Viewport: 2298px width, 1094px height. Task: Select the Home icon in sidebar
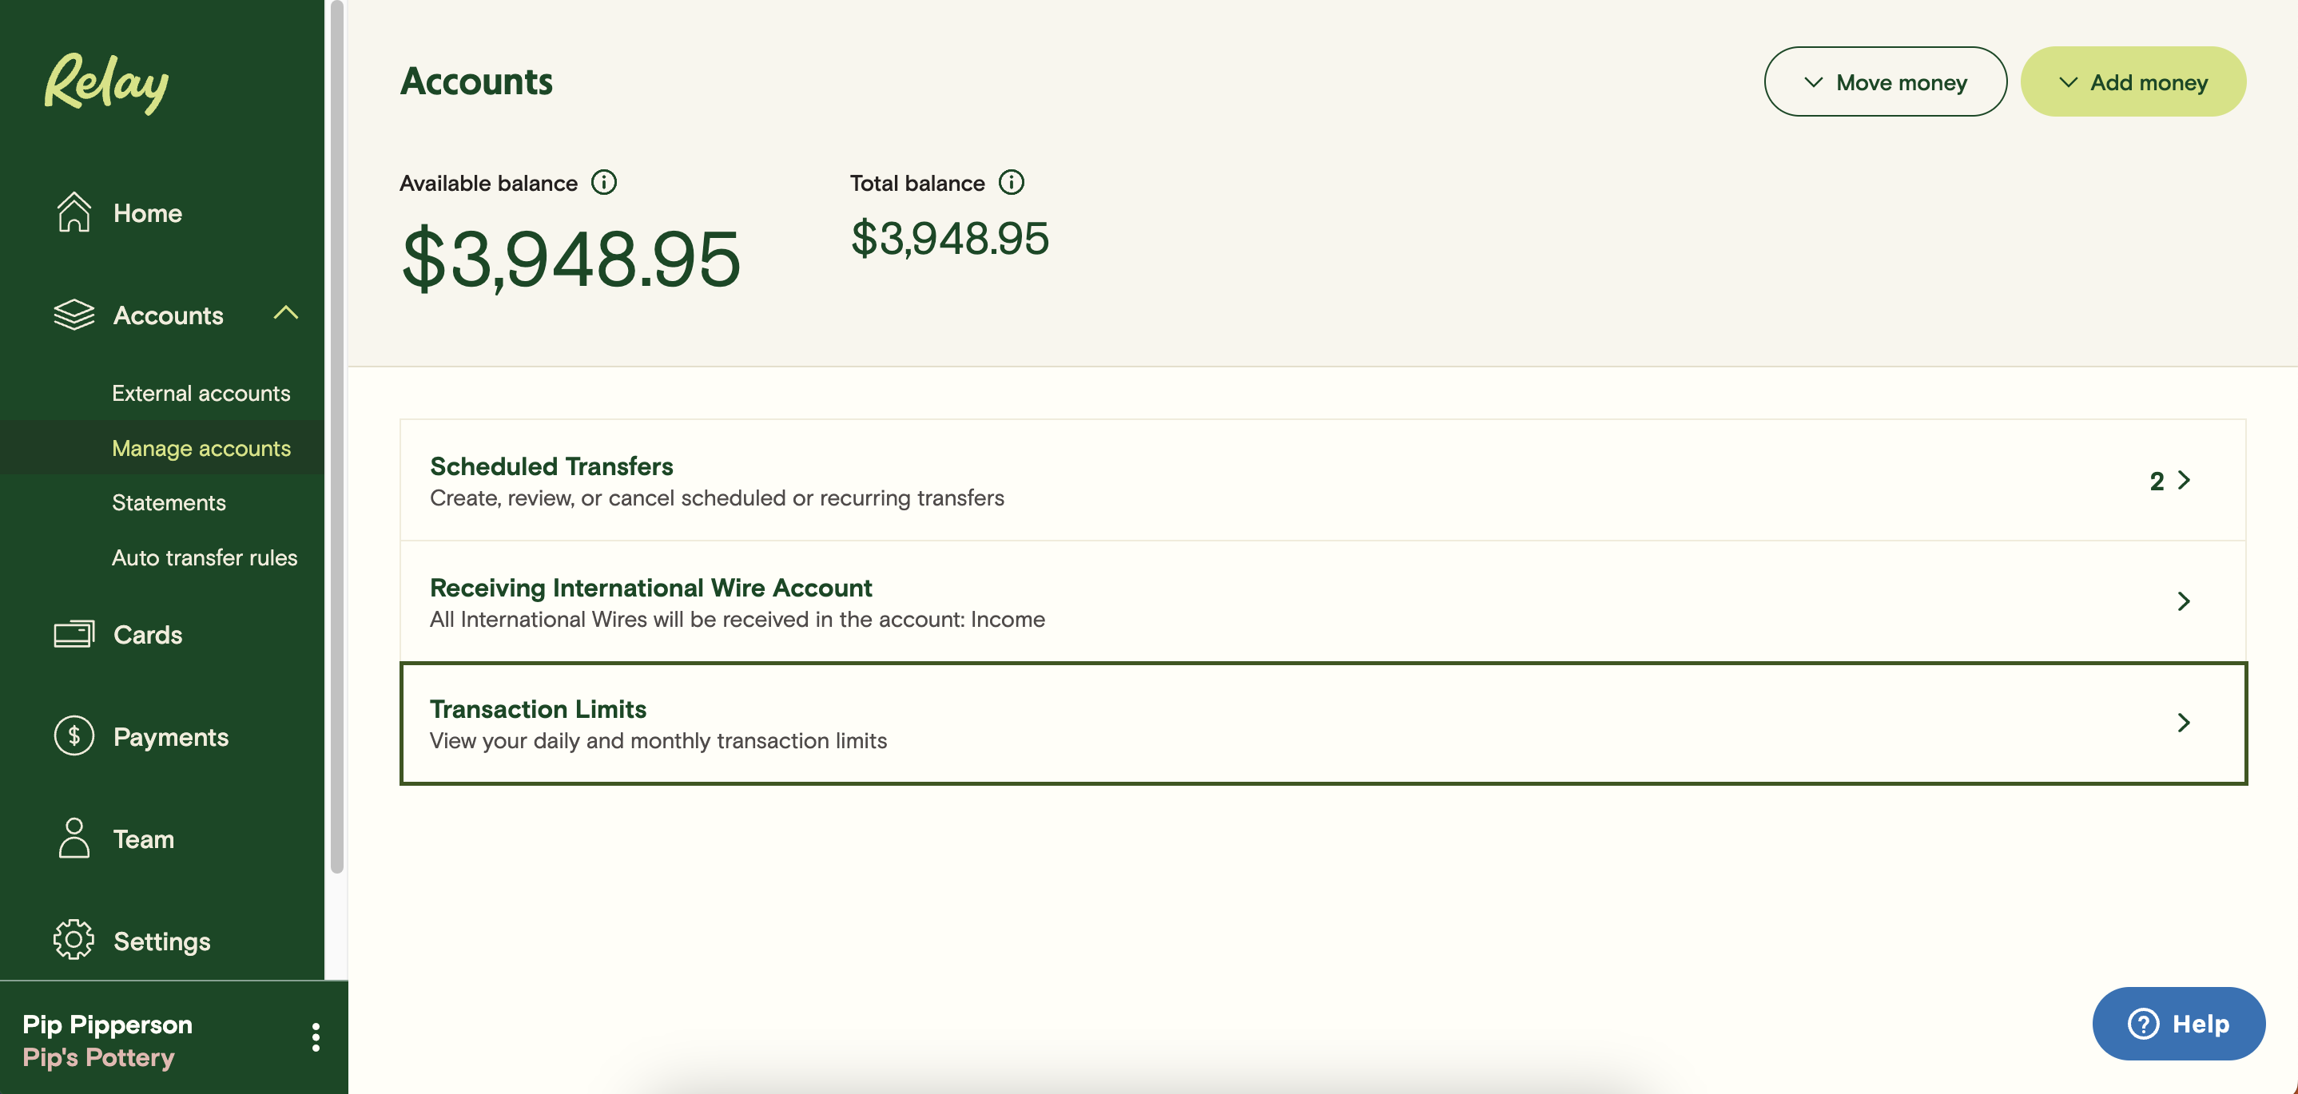(74, 212)
